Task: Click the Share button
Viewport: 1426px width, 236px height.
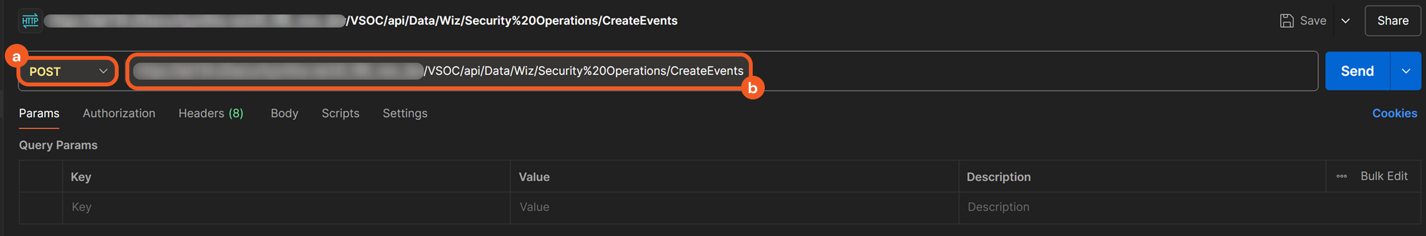Action: click(1392, 21)
